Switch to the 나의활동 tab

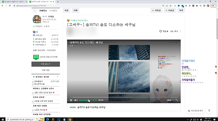click(53, 11)
